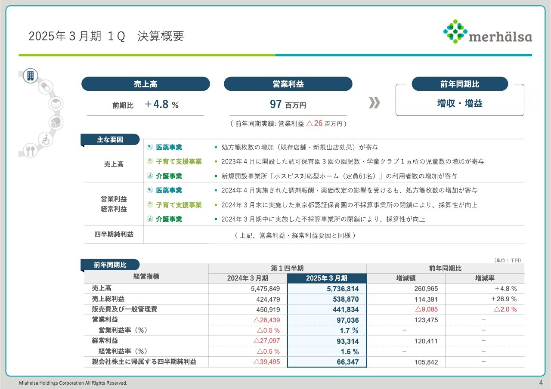The image size is (551, 389).
Task: Select the 増収・増益 result box
Action: pos(460,102)
